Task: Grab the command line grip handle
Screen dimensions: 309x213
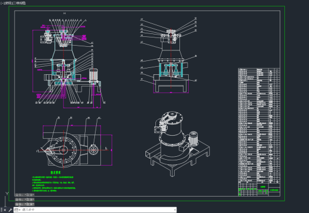Action: coord(1,210)
